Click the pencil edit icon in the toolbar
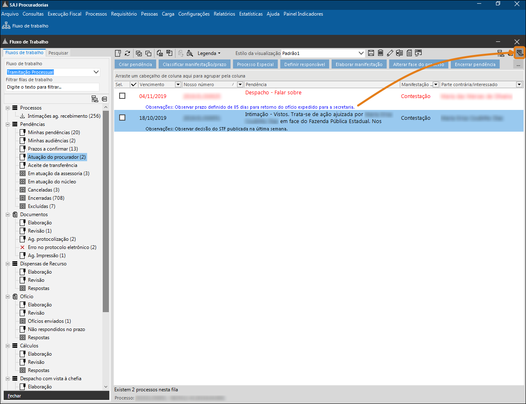The height and width of the screenshot is (404, 526). tap(390, 53)
